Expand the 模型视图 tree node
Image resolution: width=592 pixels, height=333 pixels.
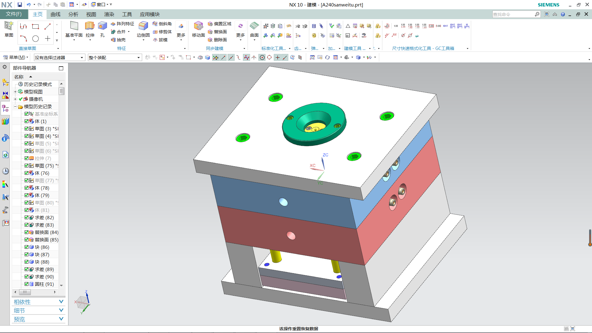pos(15,92)
